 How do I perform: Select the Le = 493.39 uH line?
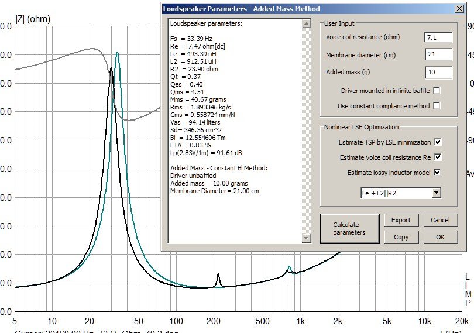(x=193, y=54)
